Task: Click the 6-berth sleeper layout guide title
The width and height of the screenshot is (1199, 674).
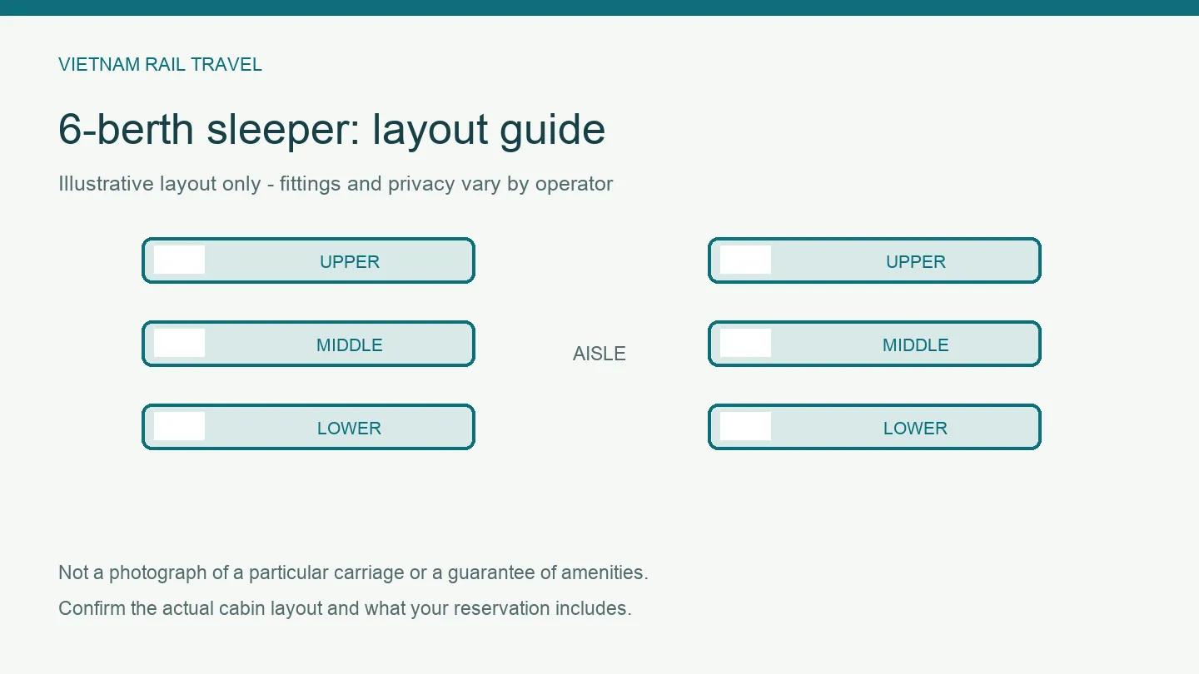Action: [331, 129]
